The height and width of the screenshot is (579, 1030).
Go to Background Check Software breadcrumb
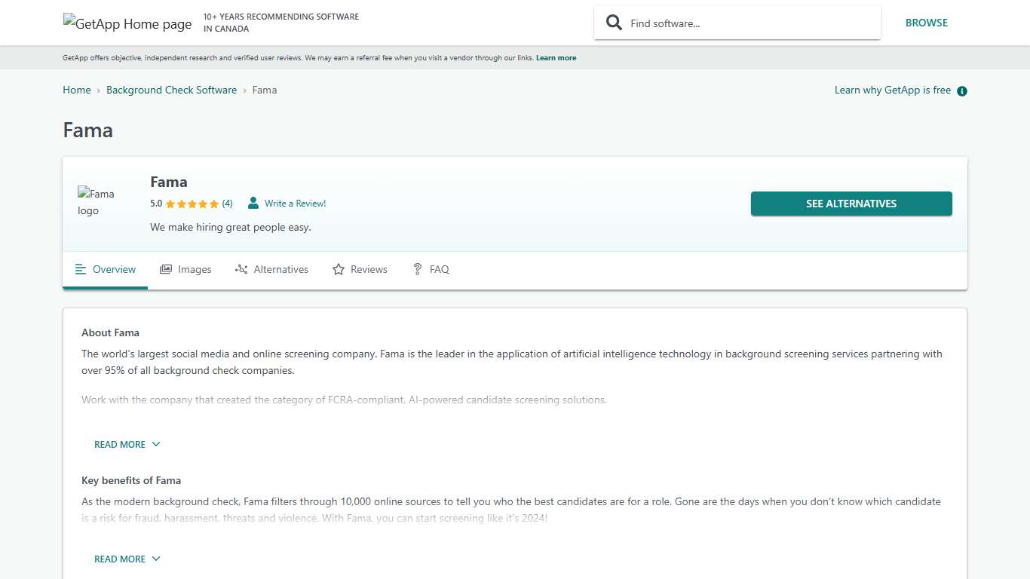tap(171, 90)
